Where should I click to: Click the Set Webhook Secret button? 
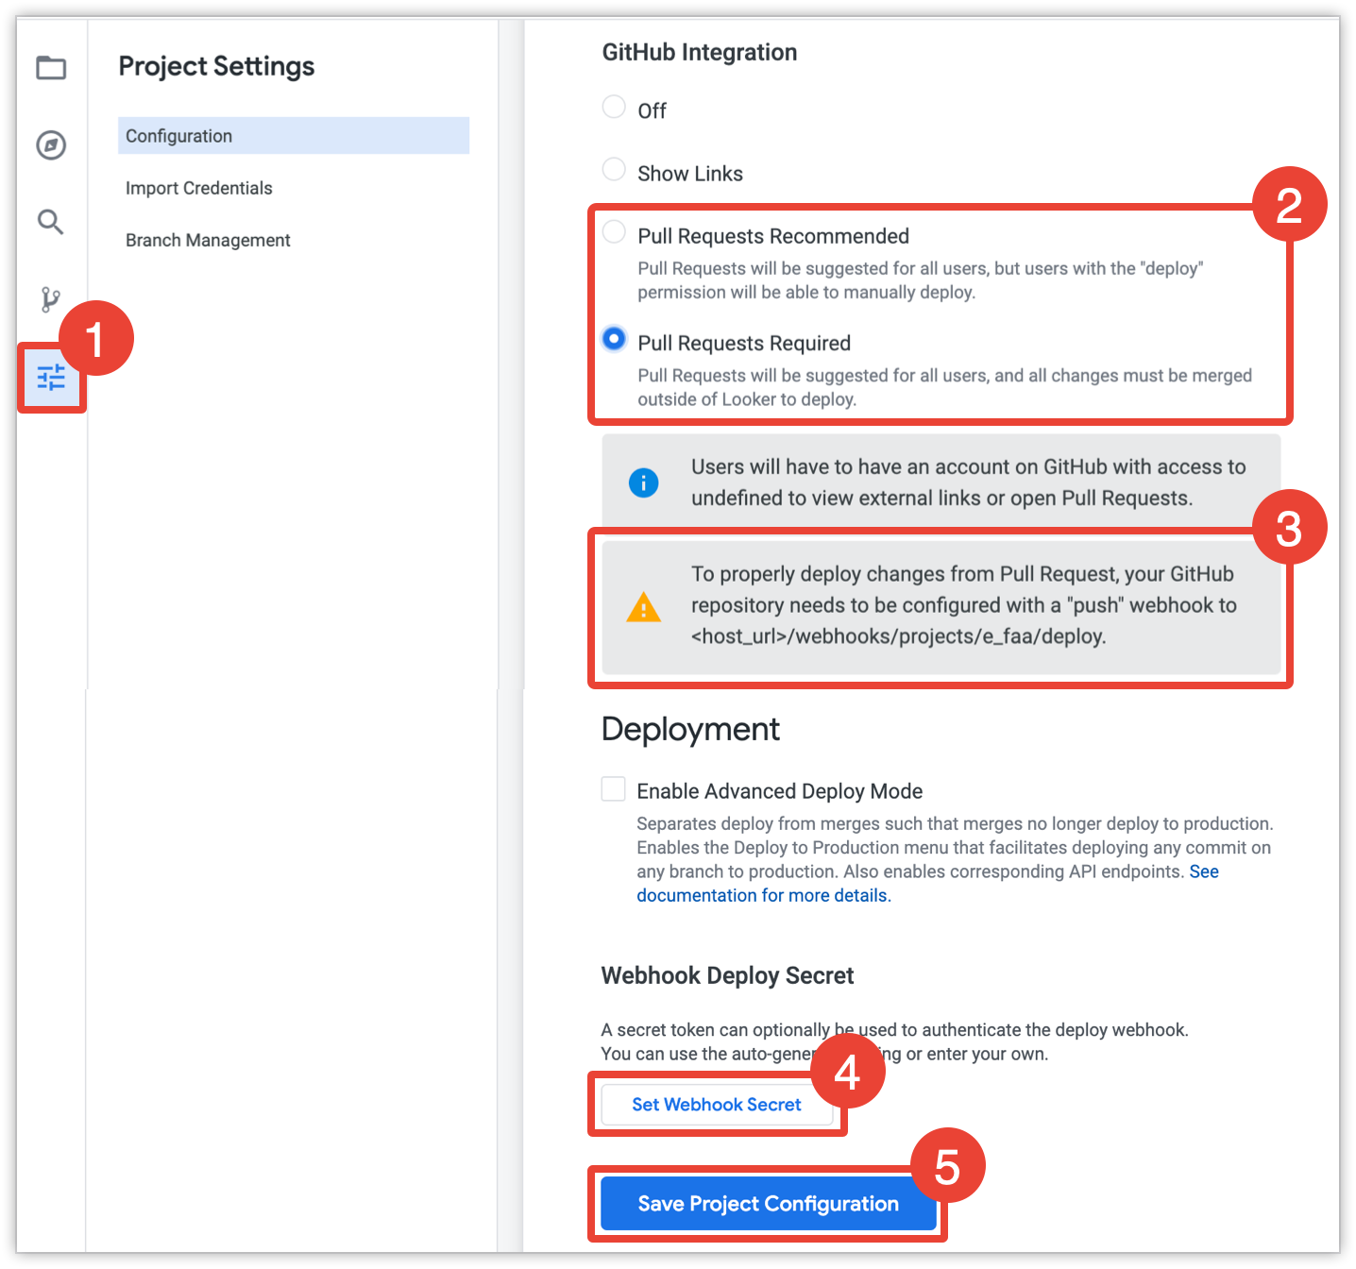click(717, 1105)
